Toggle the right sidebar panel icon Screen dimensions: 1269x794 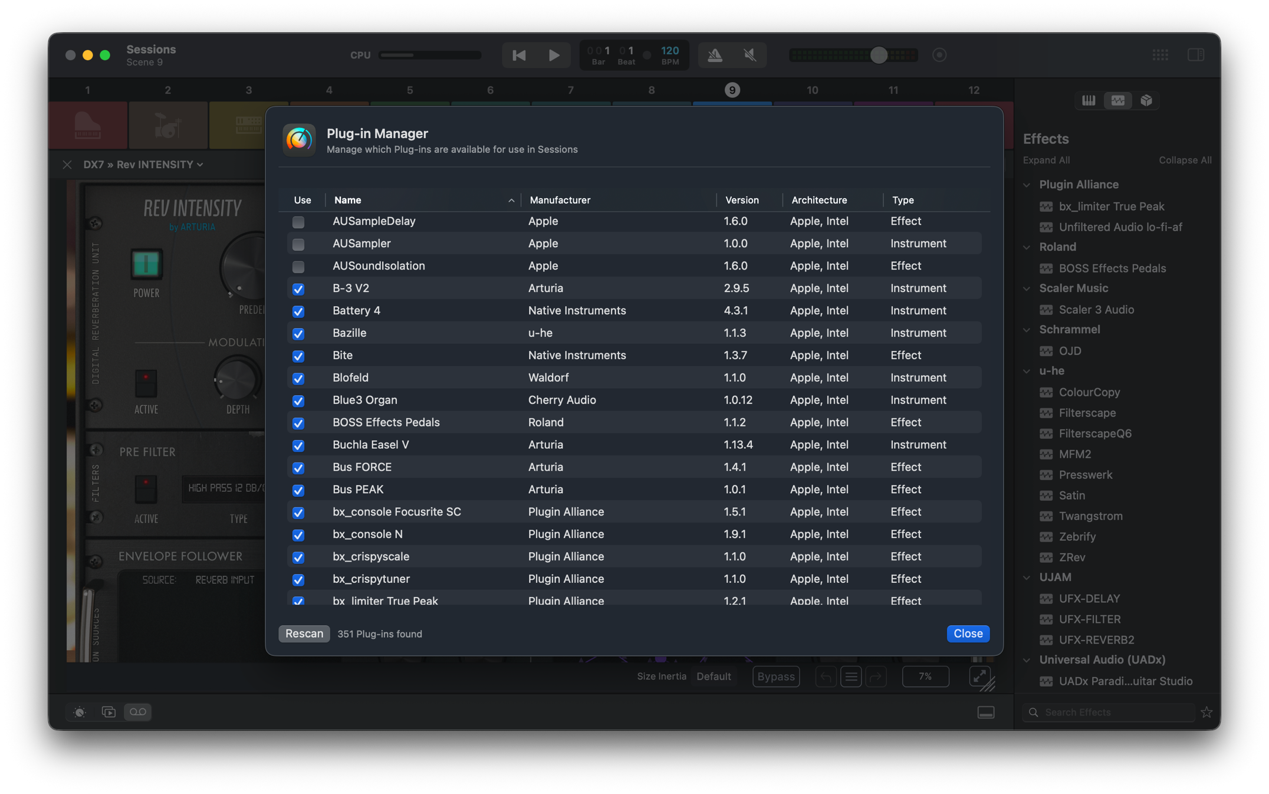click(1195, 55)
